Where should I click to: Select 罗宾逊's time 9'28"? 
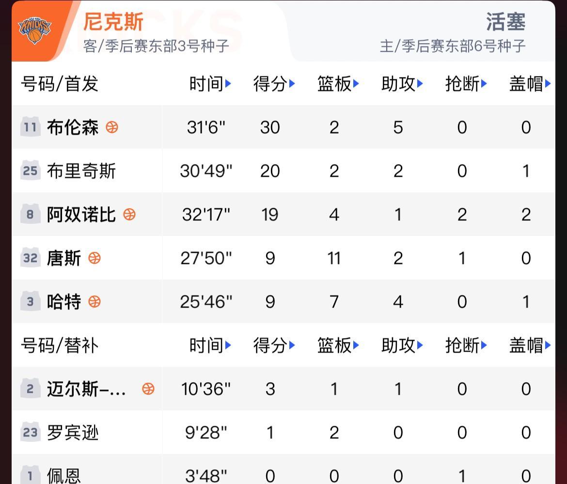(206, 432)
